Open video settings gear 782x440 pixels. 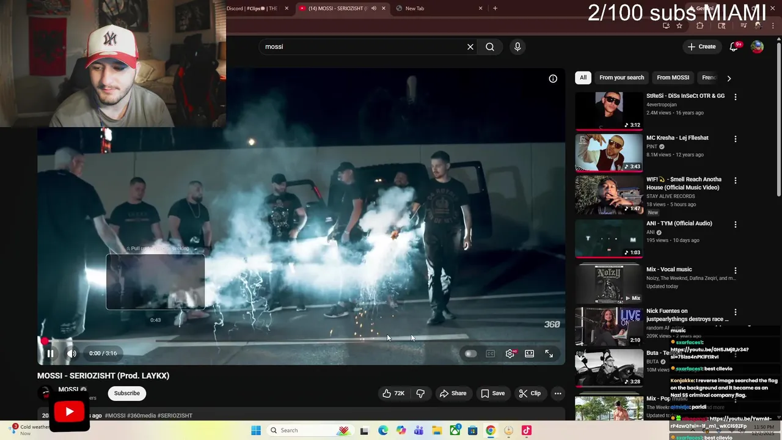pyautogui.click(x=510, y=353)
